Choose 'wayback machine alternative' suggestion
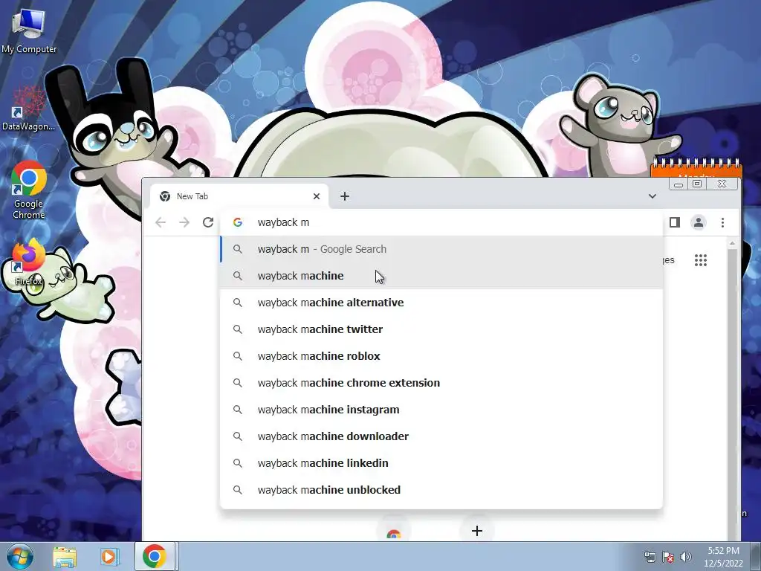The image size is (761, 571). click(441, 303)
